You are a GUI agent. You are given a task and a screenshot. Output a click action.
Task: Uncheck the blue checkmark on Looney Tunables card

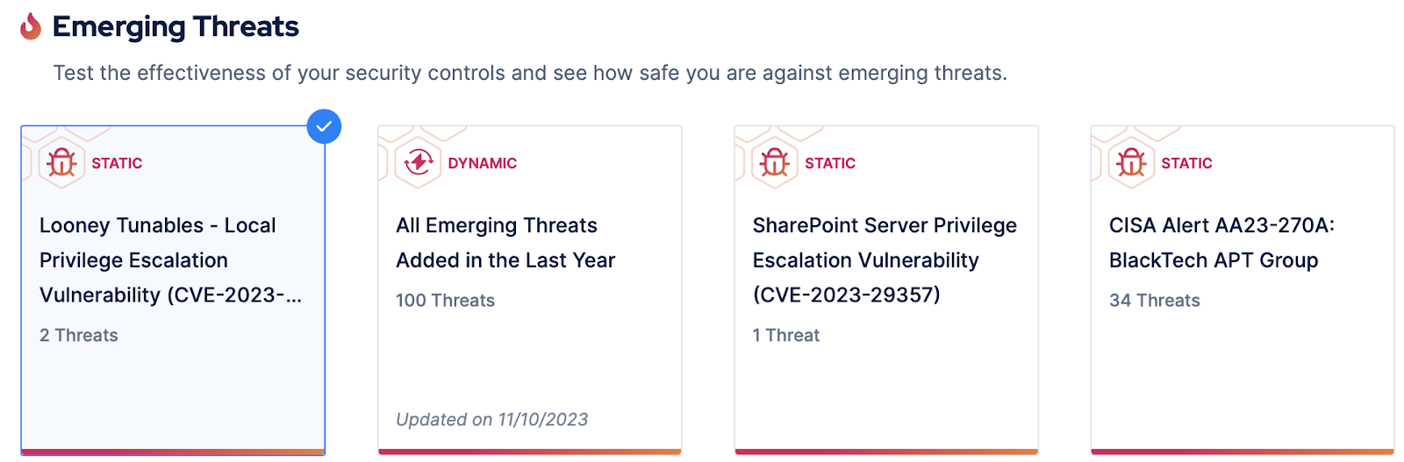324,126
